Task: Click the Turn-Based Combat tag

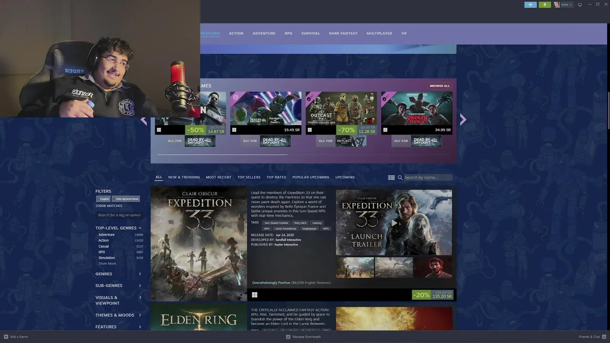Action: point(276,223)
